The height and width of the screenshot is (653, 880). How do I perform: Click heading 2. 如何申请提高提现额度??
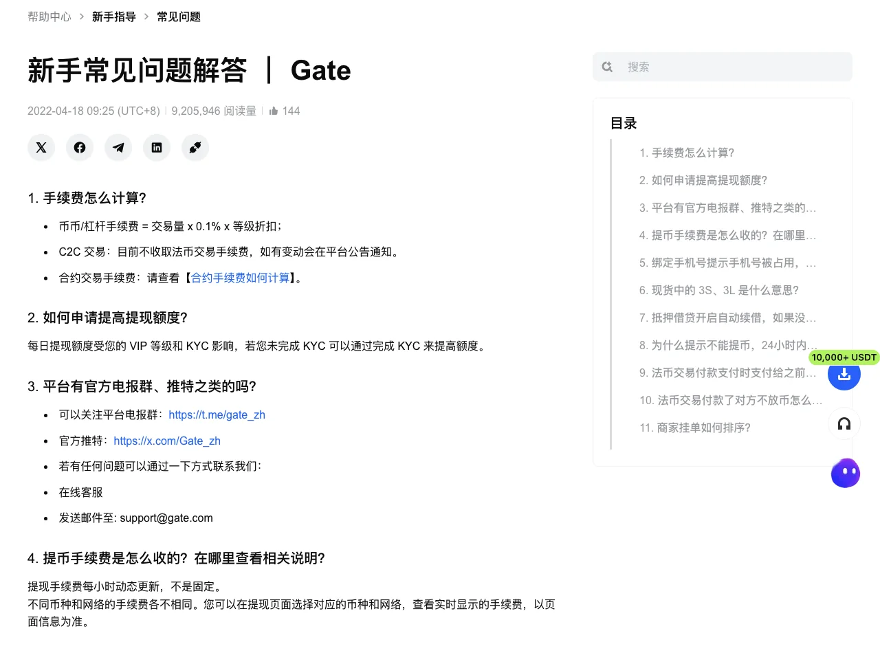click(x=107, y=318)
